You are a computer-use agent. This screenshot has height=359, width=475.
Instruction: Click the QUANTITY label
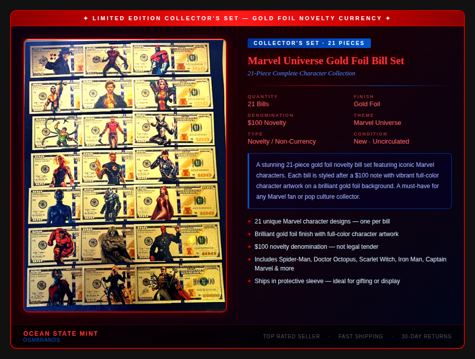262,97
